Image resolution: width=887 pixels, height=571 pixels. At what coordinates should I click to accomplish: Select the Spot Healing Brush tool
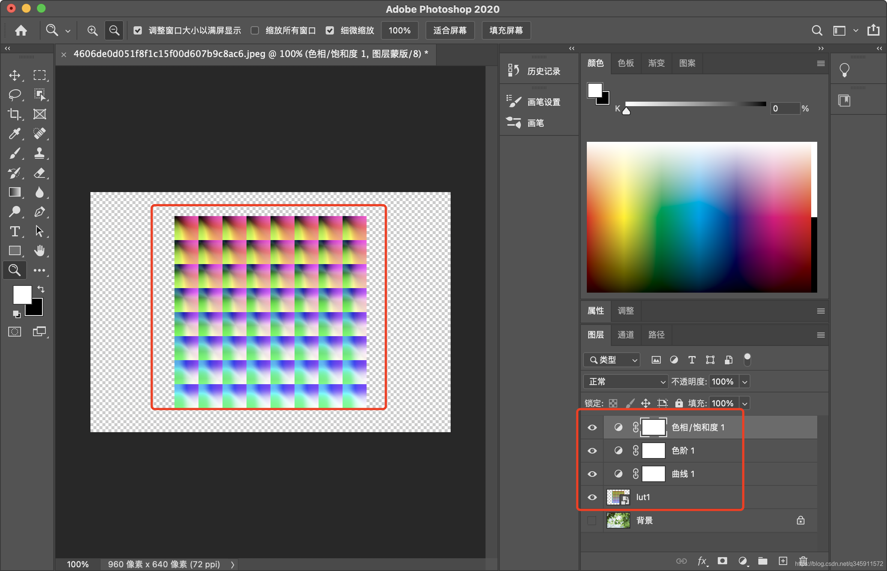(x=39, y=134)
